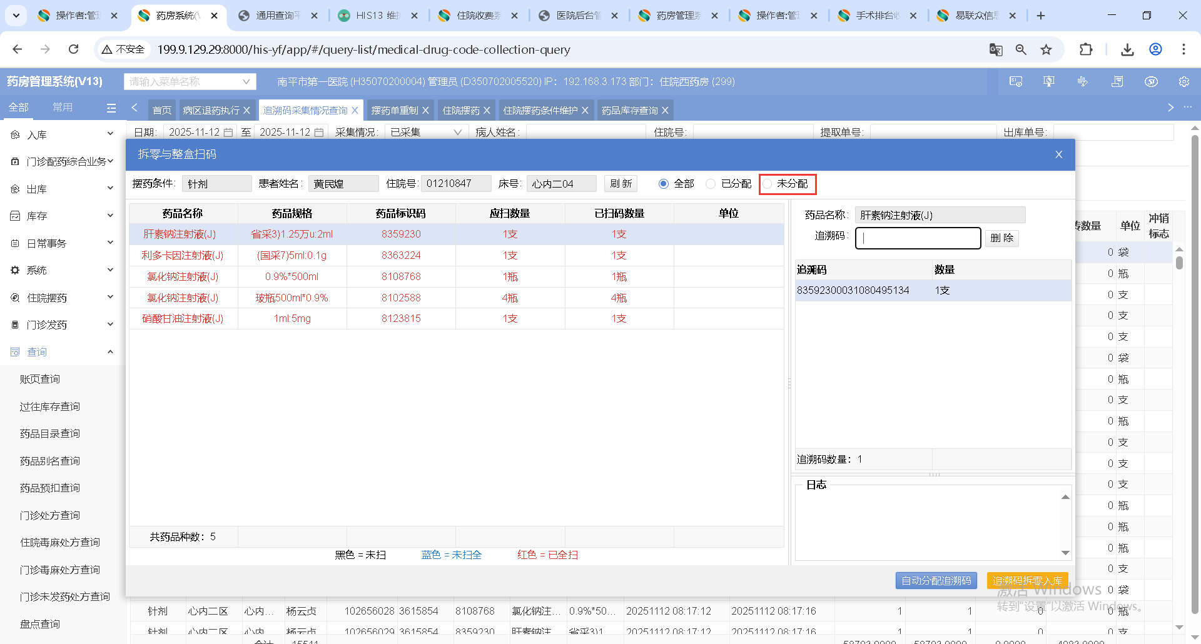Open the browser extensions puzzle icon
Image resolution: width=1201 pixels, height=644 pixels.
1086,49
